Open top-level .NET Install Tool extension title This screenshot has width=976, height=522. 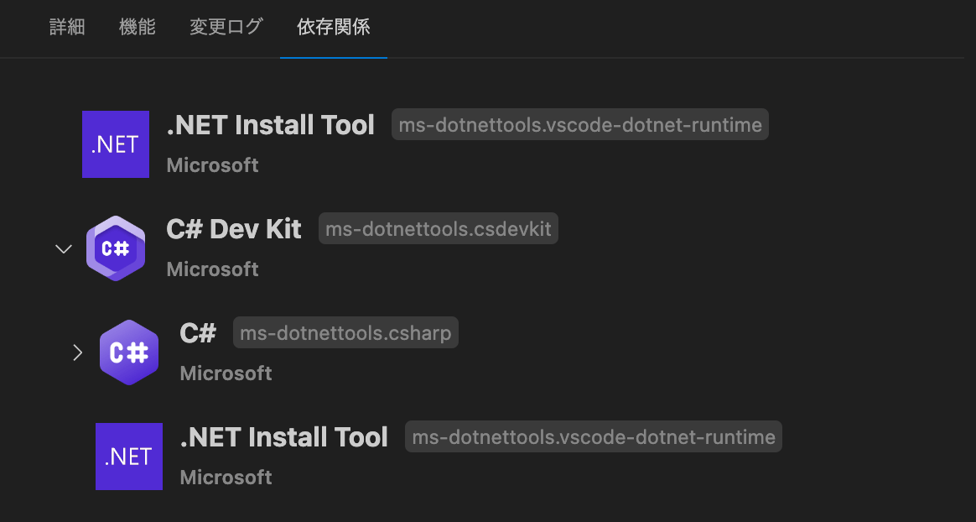coord(271,125)
